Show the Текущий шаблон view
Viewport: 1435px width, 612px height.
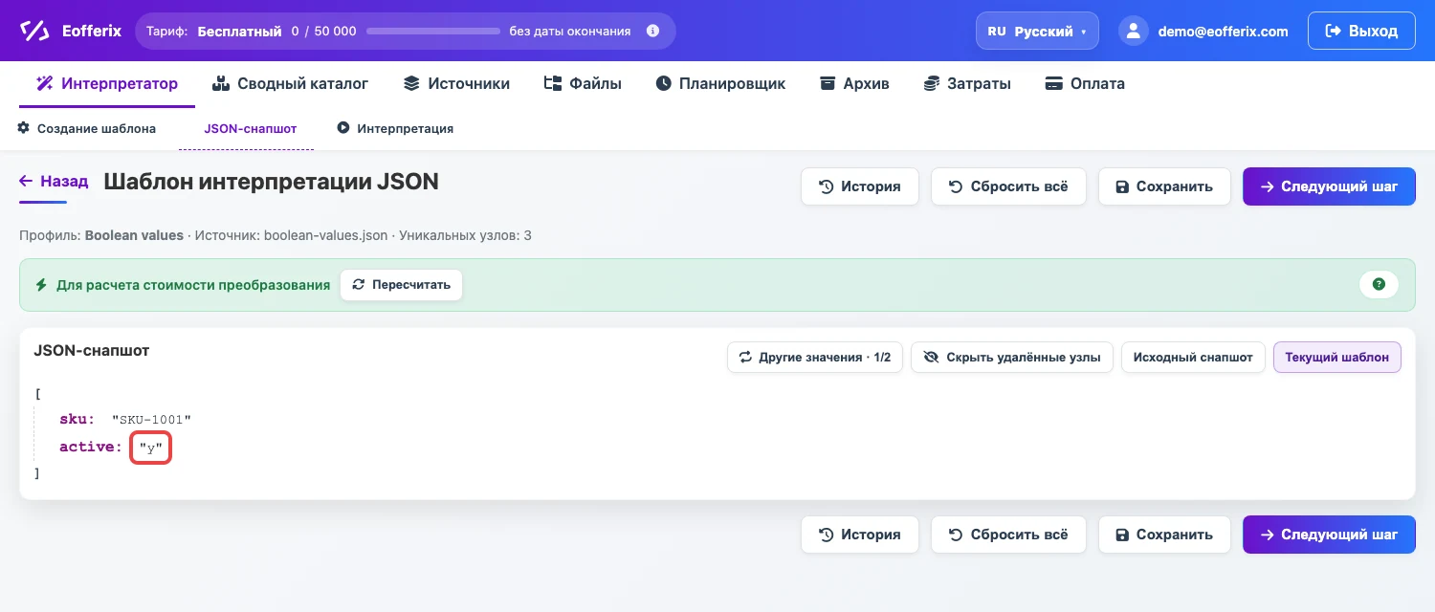pyautogui.click(x=1336, y=358)
